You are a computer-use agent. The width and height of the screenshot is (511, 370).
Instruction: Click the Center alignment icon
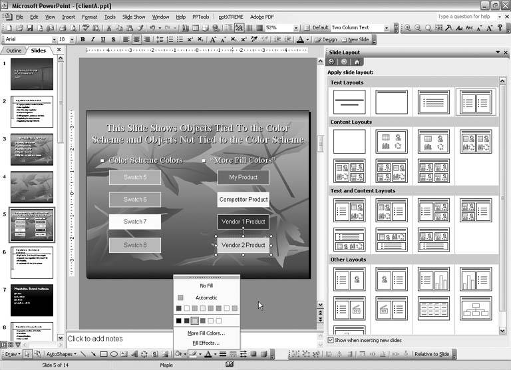point(136,39)
